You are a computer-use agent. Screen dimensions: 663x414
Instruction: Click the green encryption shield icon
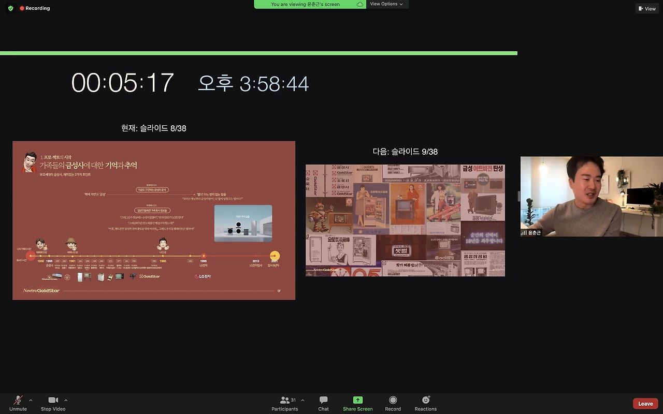click(x=10, y=8)
